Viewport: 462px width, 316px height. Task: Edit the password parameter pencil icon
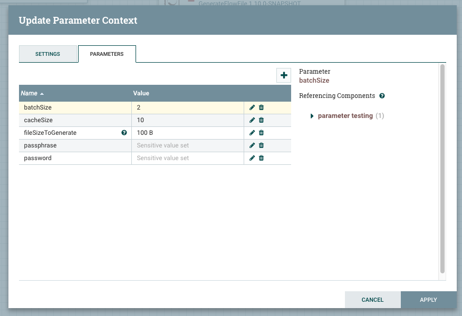coord(252,159)
